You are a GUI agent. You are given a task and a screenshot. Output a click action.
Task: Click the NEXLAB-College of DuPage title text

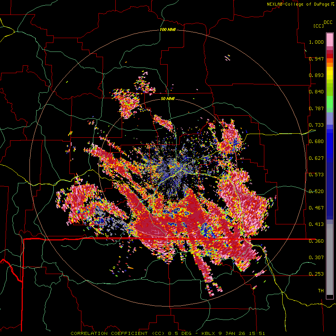[298, 4]
